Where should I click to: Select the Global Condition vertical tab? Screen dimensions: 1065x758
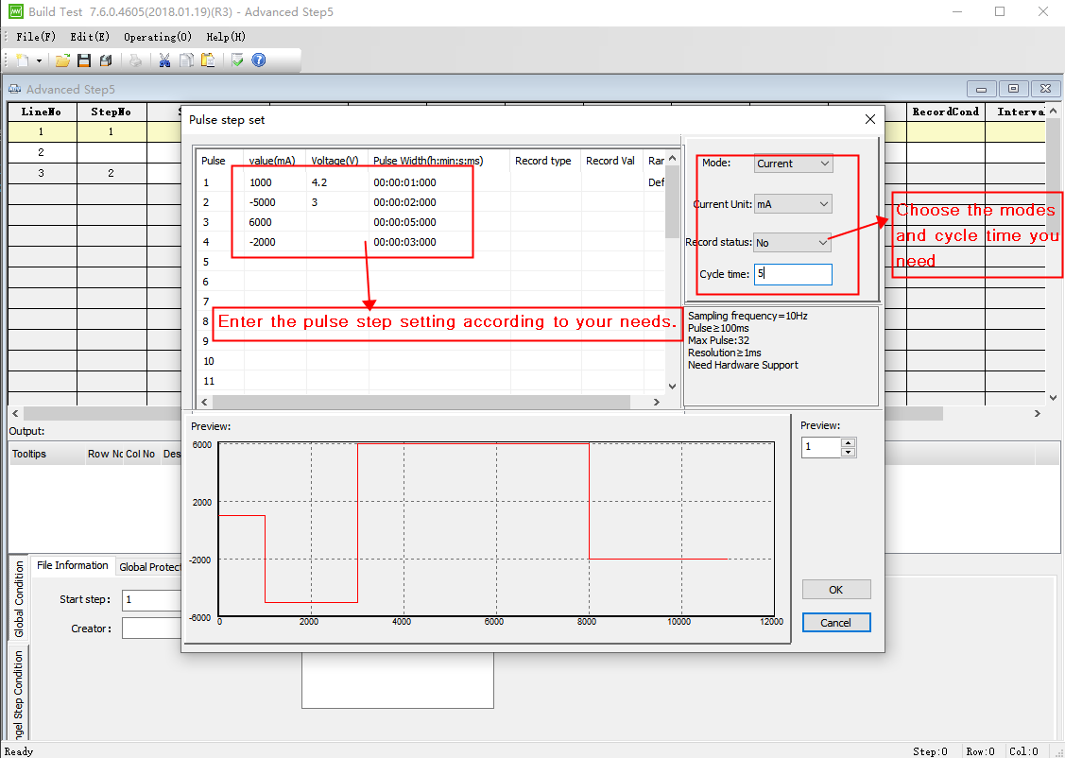[18, 598]
